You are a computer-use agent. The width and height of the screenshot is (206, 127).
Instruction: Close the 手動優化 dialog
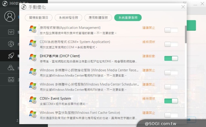183,7
